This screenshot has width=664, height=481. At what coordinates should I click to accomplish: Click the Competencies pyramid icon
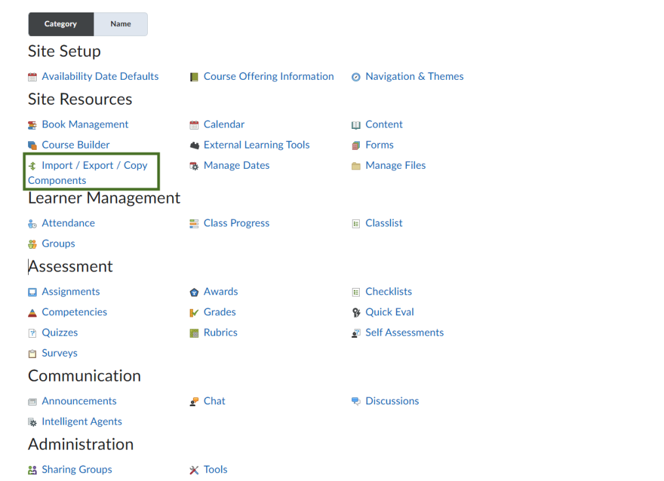pyautogui.click(x=32, y=313)
